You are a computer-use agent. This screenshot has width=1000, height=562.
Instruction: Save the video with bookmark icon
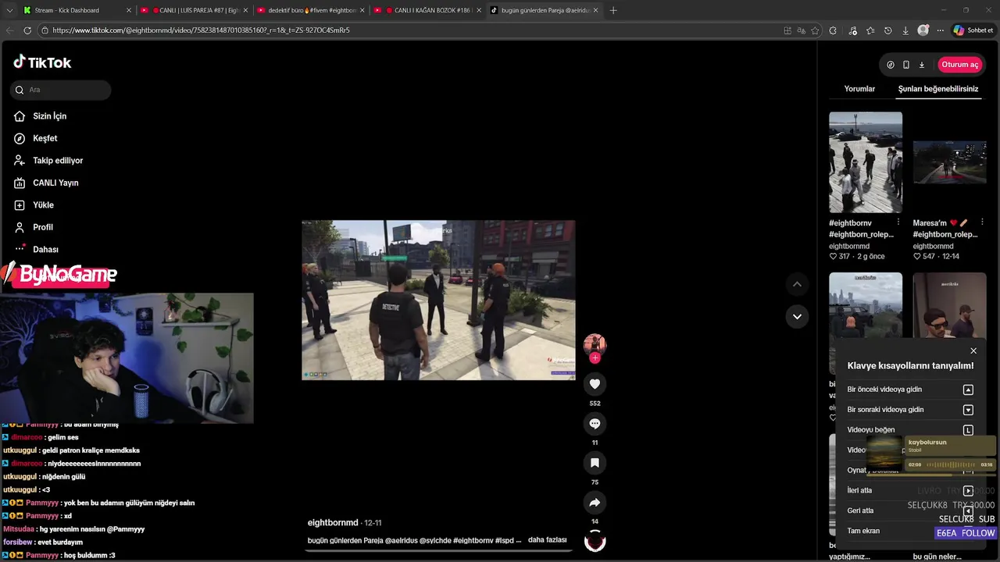[595, 463]
